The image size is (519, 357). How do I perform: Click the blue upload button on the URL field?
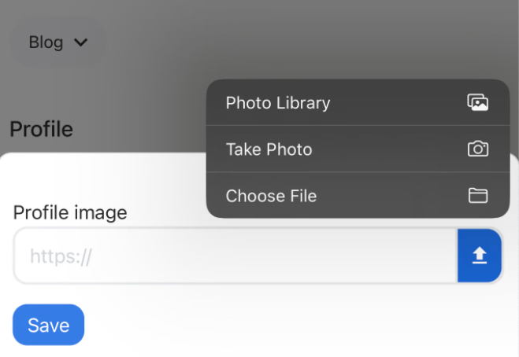click(x=480, y=256)
